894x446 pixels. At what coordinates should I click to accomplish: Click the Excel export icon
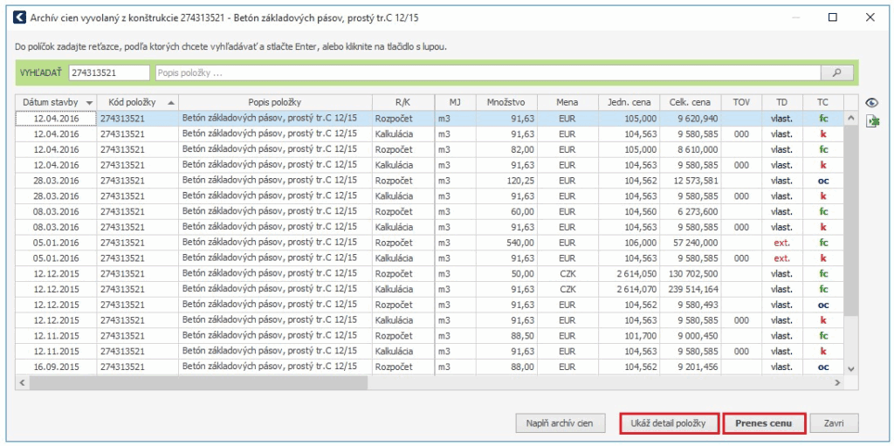click(871, 122)
